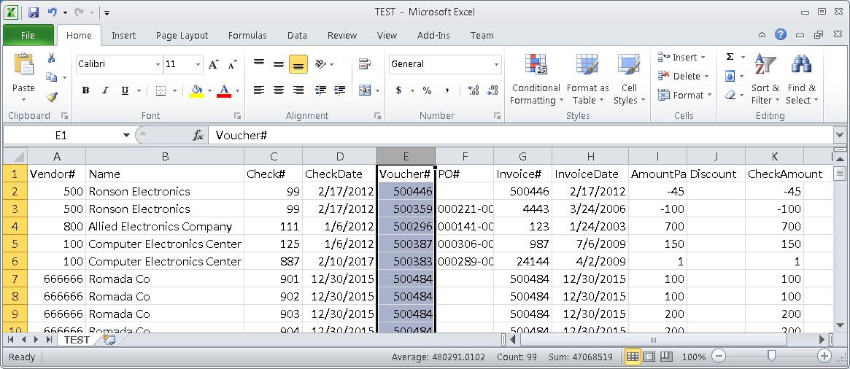Switch to the Formulas tab

pyautogui.click(x=247, y=35)
